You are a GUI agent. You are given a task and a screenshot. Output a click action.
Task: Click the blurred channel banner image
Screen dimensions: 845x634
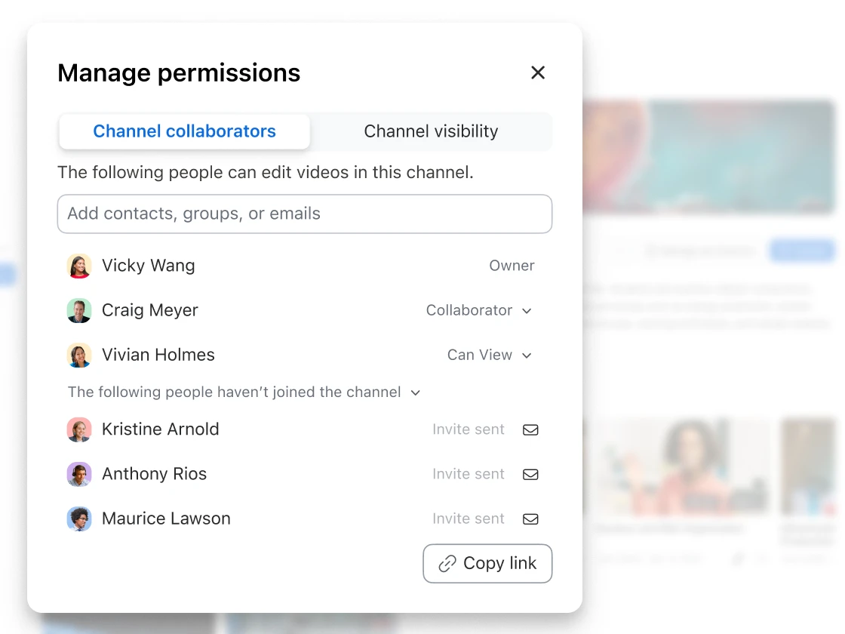[709, 155]
